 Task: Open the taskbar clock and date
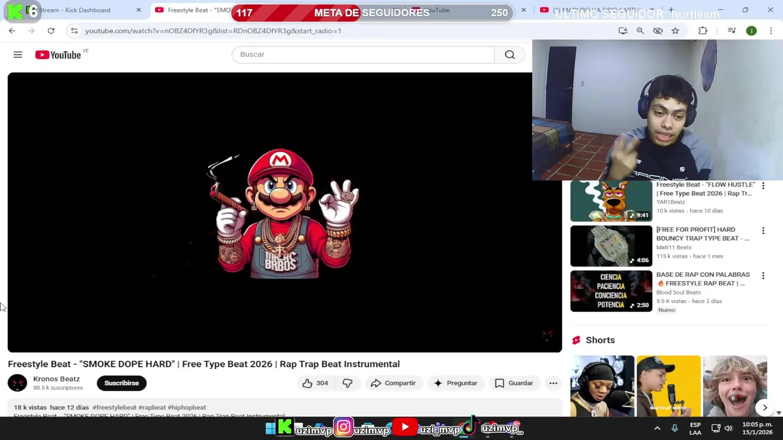pos(757,428)
